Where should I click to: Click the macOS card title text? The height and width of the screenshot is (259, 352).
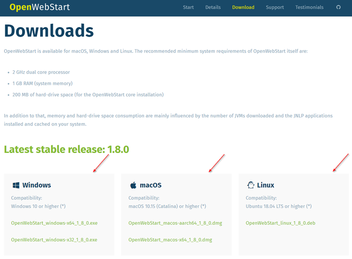click(x=150, y=185)
